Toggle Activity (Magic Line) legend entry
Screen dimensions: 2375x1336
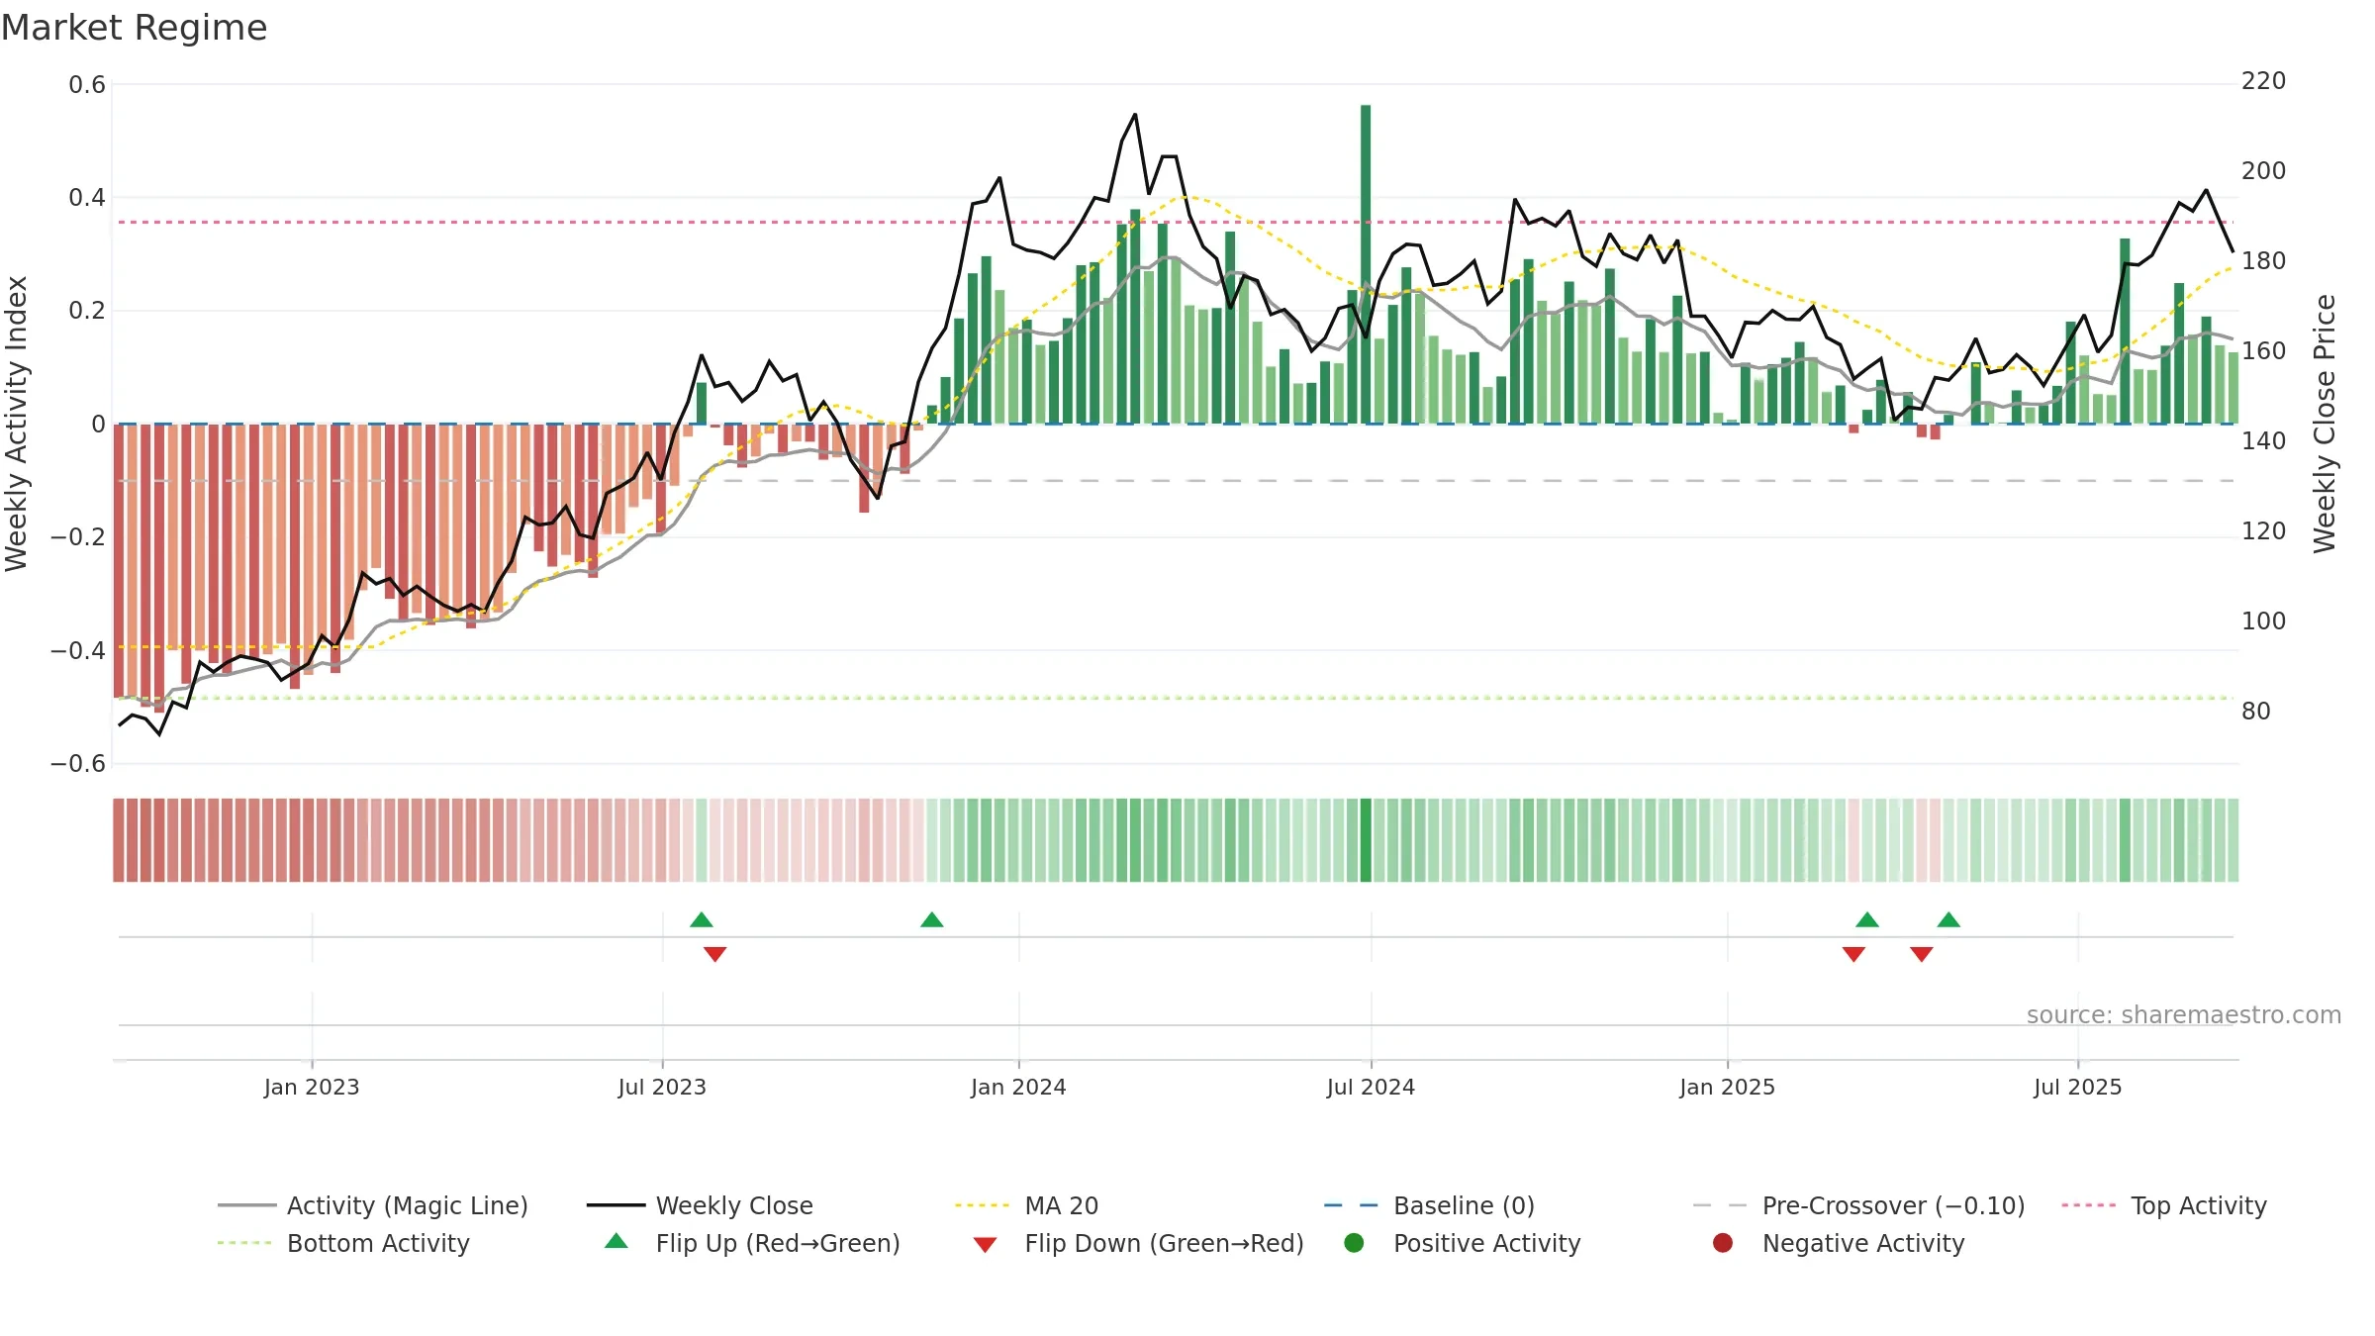pyautogui.click(x=373, y=1205)
